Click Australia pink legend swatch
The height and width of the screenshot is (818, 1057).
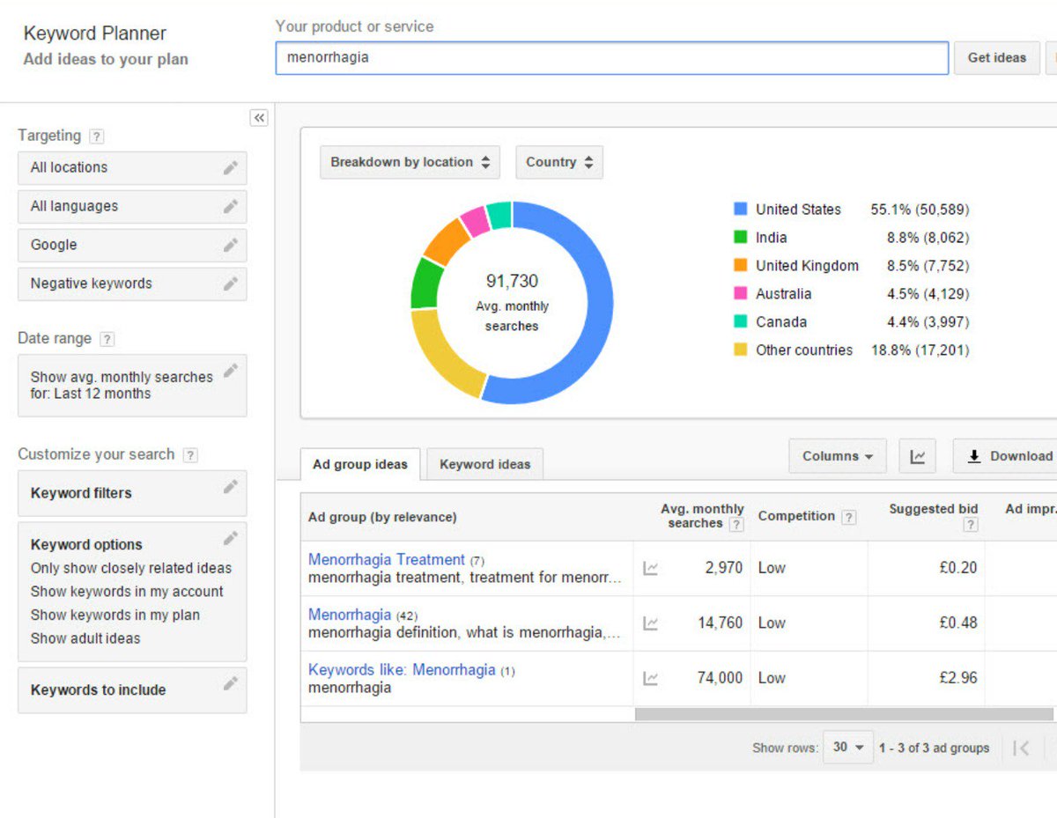(x=741, y=294)
